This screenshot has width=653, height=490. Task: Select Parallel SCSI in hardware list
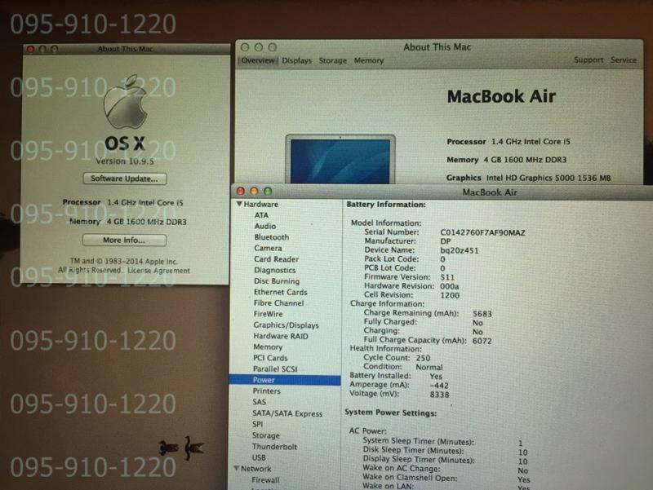(275, 369)
